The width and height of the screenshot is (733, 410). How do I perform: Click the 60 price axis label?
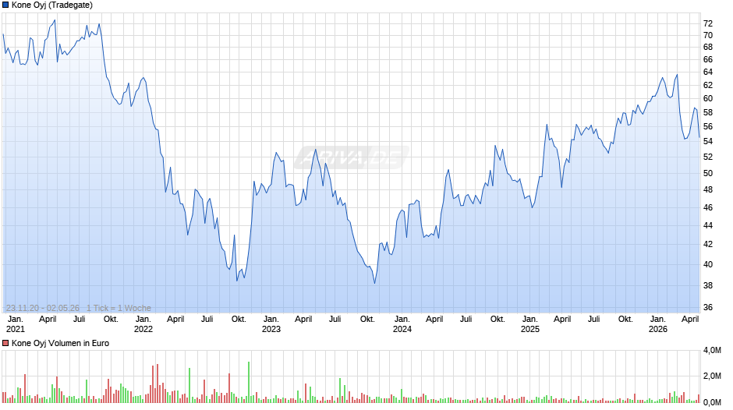point(708,99)
